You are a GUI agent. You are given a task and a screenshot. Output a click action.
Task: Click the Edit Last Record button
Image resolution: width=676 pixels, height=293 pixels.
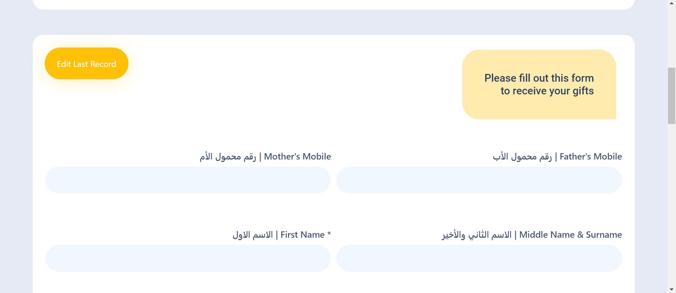pos(86,64)
